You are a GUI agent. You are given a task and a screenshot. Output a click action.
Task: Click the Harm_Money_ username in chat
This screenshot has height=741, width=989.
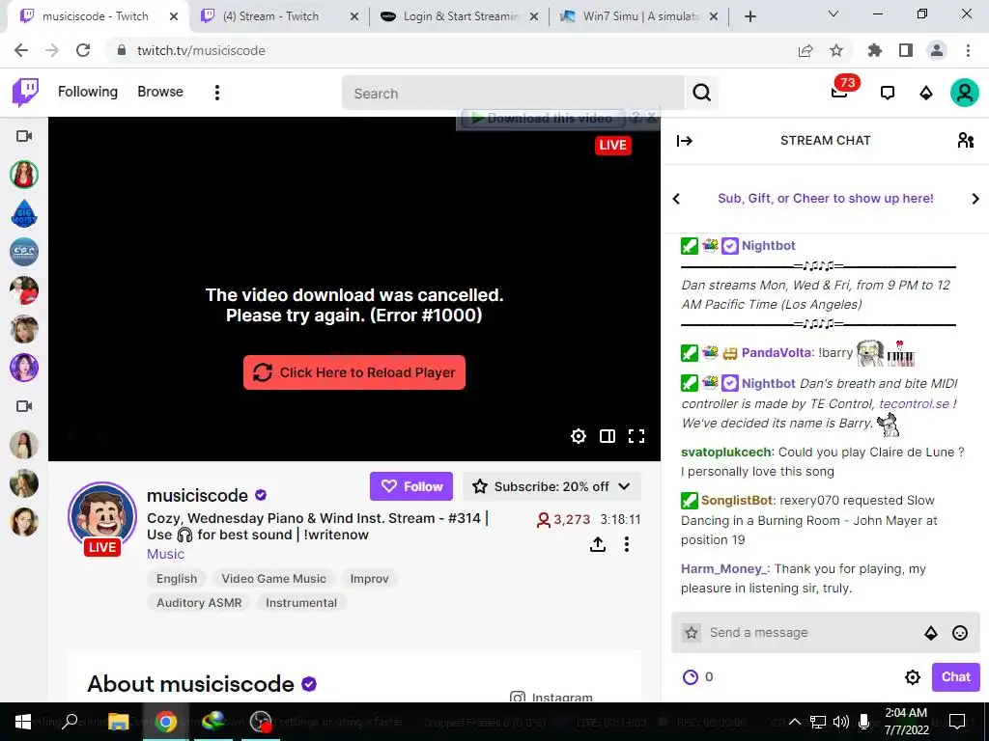click(723, 568)
